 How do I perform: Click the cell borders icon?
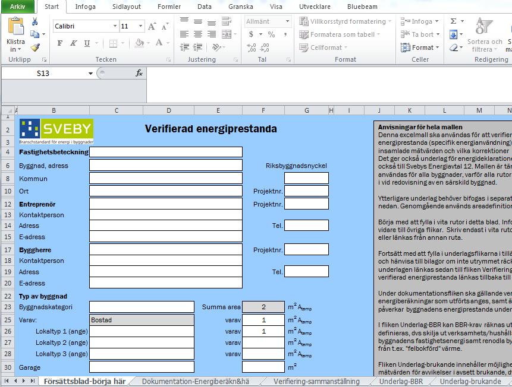tap(113, 43)
